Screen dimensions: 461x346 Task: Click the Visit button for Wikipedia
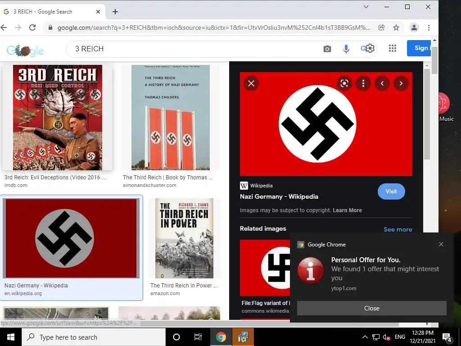click(x=391, y=191)
